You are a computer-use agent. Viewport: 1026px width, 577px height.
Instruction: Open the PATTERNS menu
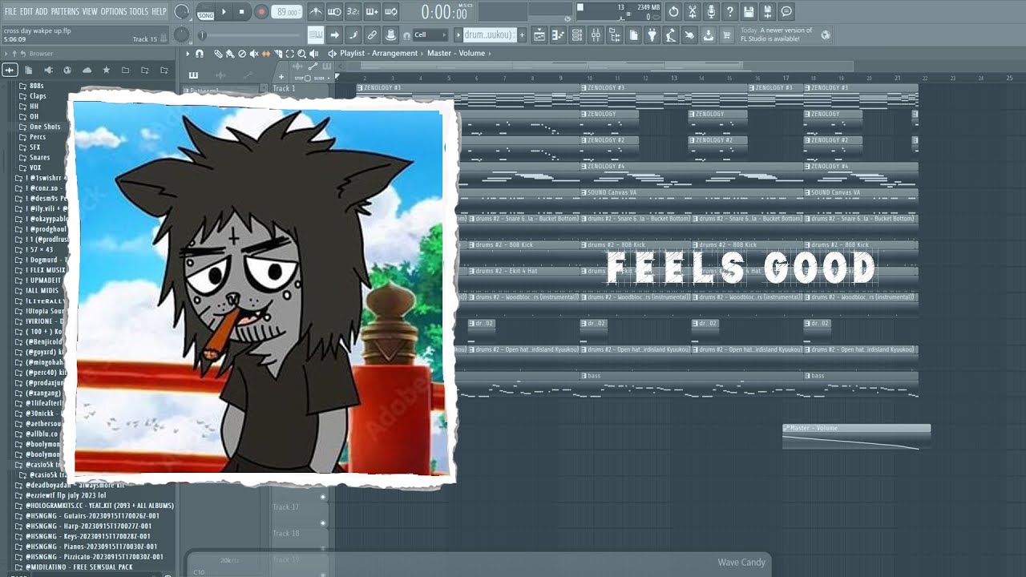[65, 11]
